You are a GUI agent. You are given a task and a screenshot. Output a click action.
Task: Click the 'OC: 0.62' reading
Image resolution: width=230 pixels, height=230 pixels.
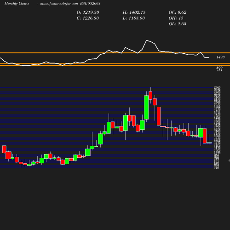tap(178, 12)
